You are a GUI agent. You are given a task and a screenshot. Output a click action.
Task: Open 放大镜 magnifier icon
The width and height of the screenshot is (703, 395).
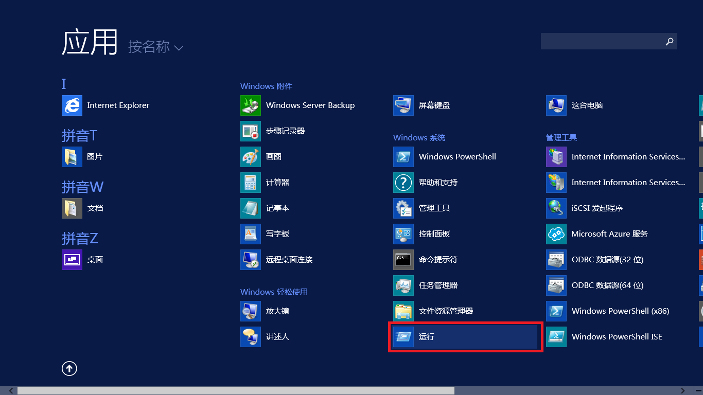coord(251,311)
